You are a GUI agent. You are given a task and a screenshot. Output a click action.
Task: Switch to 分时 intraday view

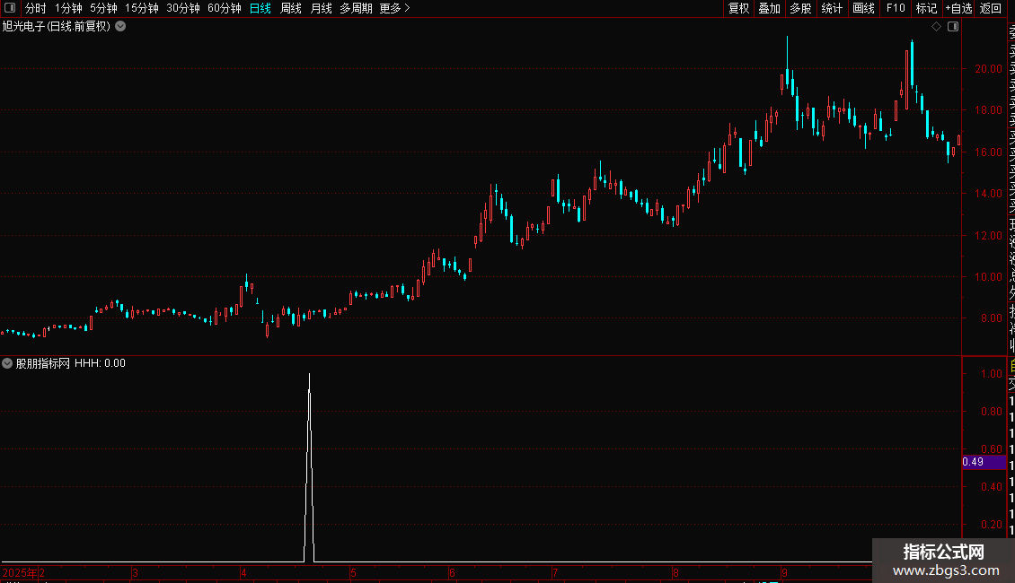[36, 8]
